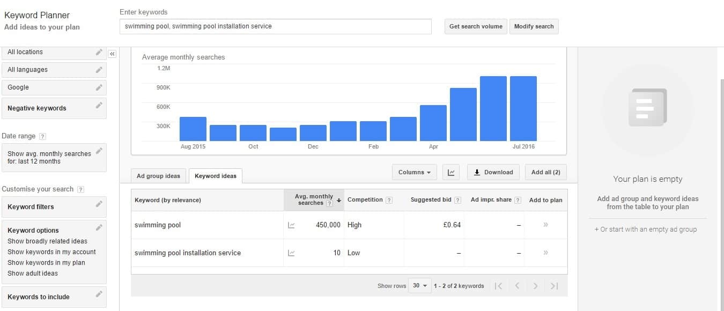This screenshot has width=724, height=311.
Task: View trend graph for swimming pool installation service
Action: 291,253
